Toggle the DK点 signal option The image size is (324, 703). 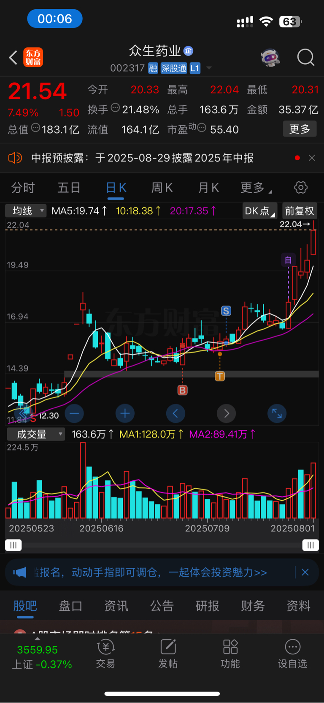click(x=259, y=211)
